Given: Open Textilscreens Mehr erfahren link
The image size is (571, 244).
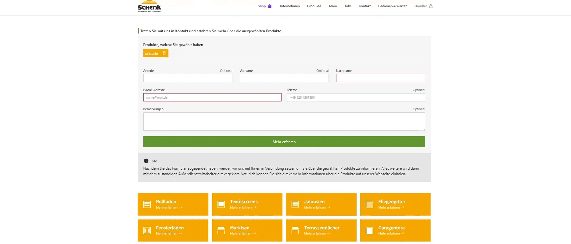Looking at the screenshot, I should pos(243,207).
